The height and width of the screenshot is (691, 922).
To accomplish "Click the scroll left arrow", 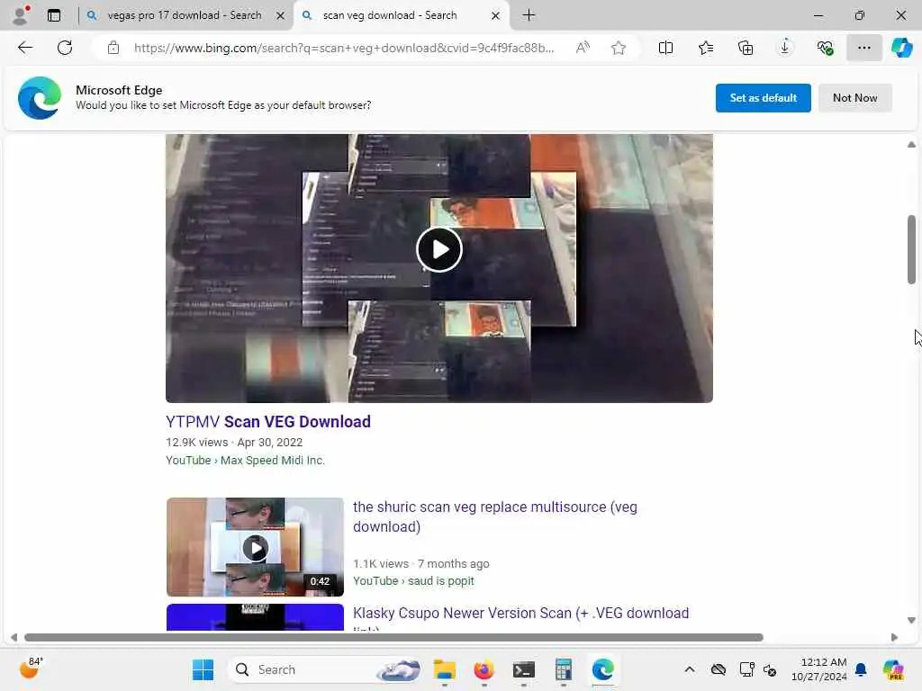I will (14, 638).
